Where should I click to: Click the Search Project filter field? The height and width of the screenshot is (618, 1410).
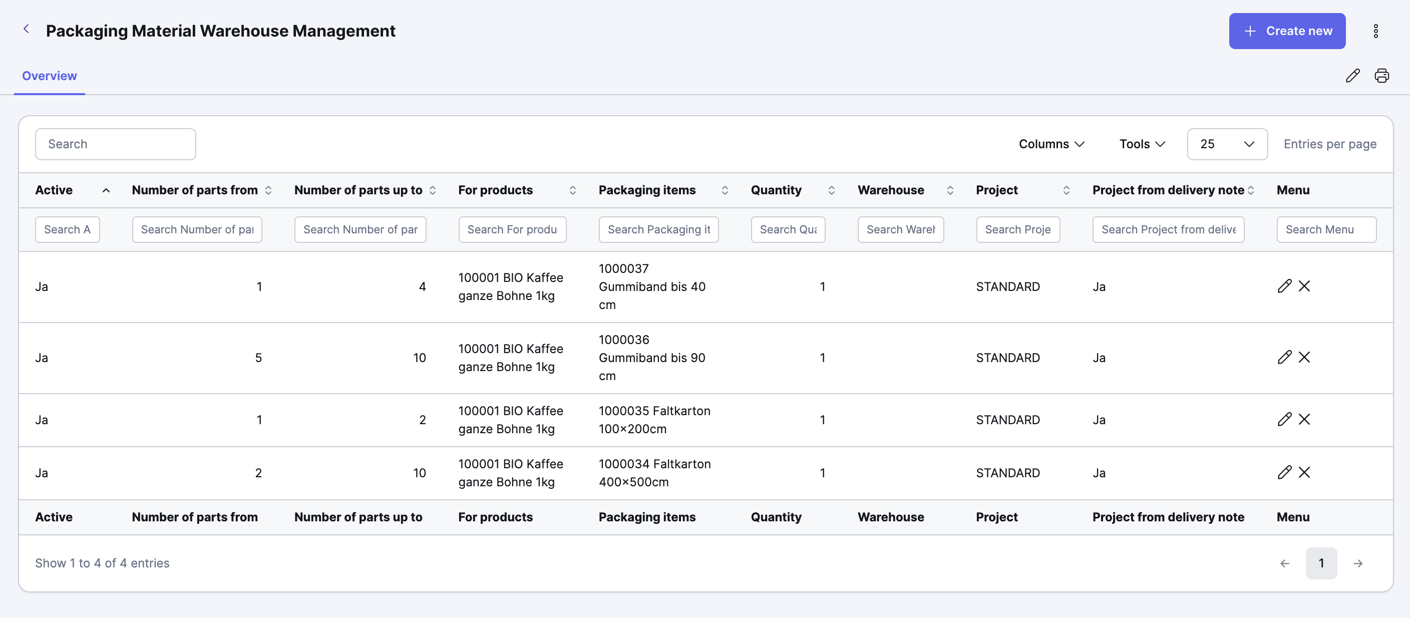pyautogui.click(x=1018, y=229)
